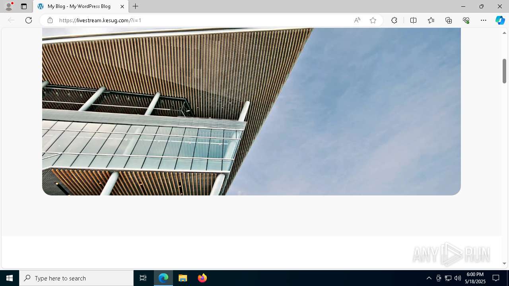
Task: View site information lock icon
Action: pos(50,20)
